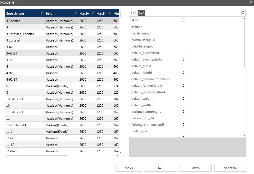Edit default_glasid value field
The height and width of the screenshot is (174, 254).
[x=212, y=66]
